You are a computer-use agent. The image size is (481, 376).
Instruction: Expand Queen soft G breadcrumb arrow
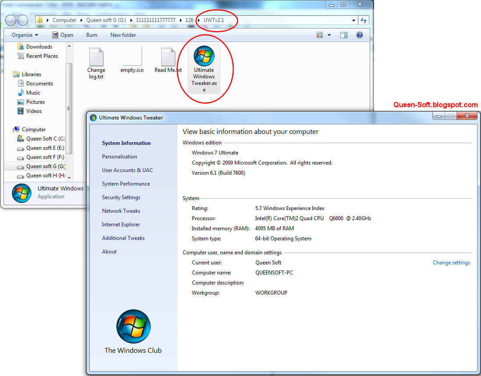pyautogui.click(x=131, y=20)
